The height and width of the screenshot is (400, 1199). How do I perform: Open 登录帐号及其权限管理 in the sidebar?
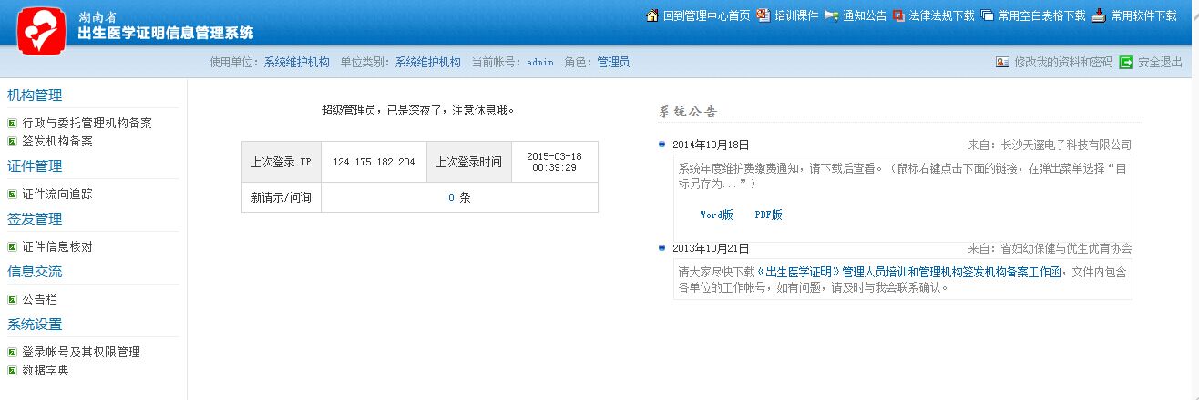(x=81, y=352)
